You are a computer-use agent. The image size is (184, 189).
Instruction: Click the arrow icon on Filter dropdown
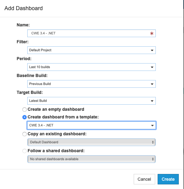[x=152, y=50]
